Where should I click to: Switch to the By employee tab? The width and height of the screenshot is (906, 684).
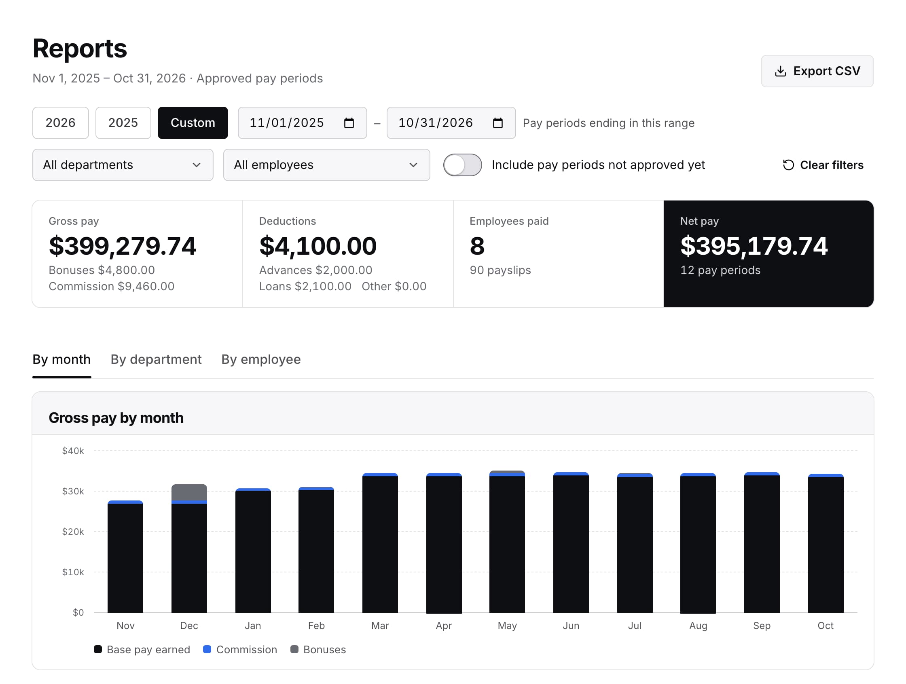[261, 359]
